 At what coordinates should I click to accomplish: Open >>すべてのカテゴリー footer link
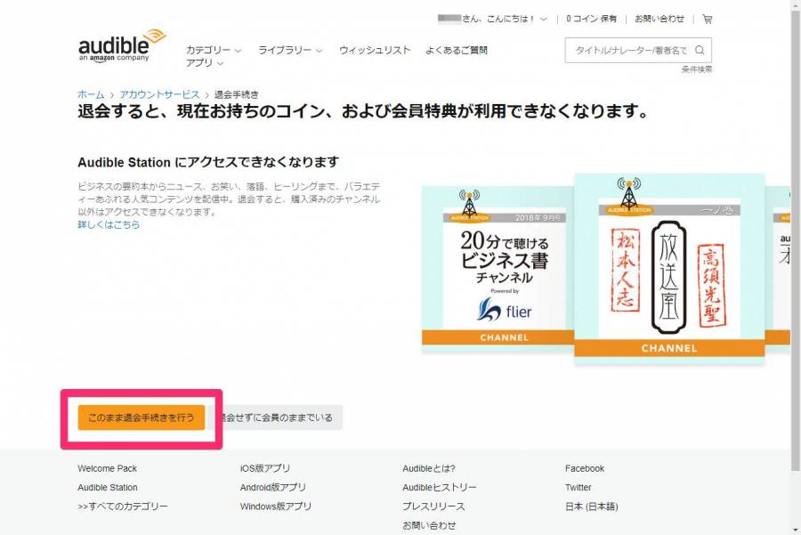pos(123,507)
